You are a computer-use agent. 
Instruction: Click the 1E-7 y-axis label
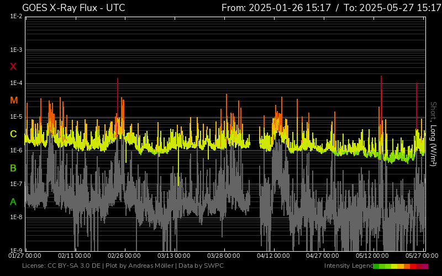click(x=16, y=184)
